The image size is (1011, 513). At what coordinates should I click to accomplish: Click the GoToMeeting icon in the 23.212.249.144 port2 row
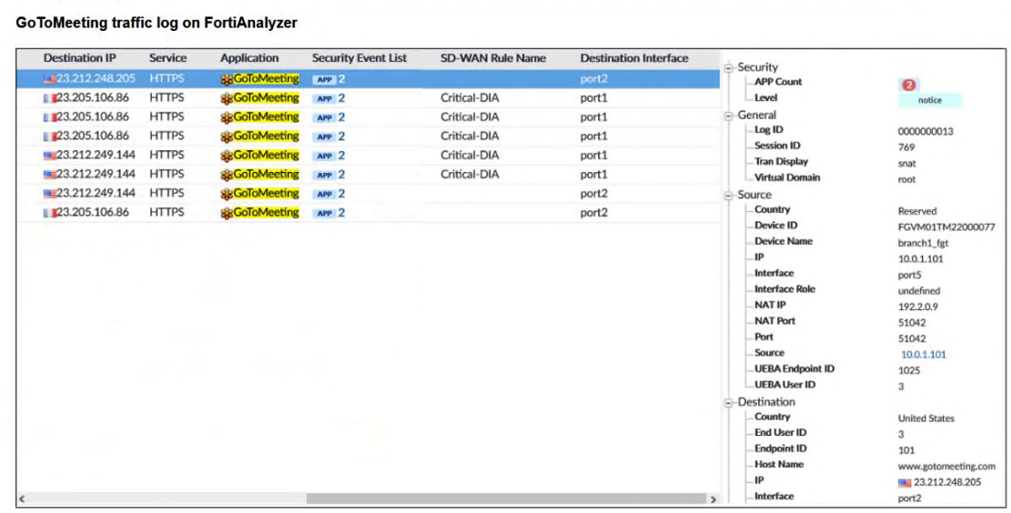pyautogui.click(x=227, y=194)
